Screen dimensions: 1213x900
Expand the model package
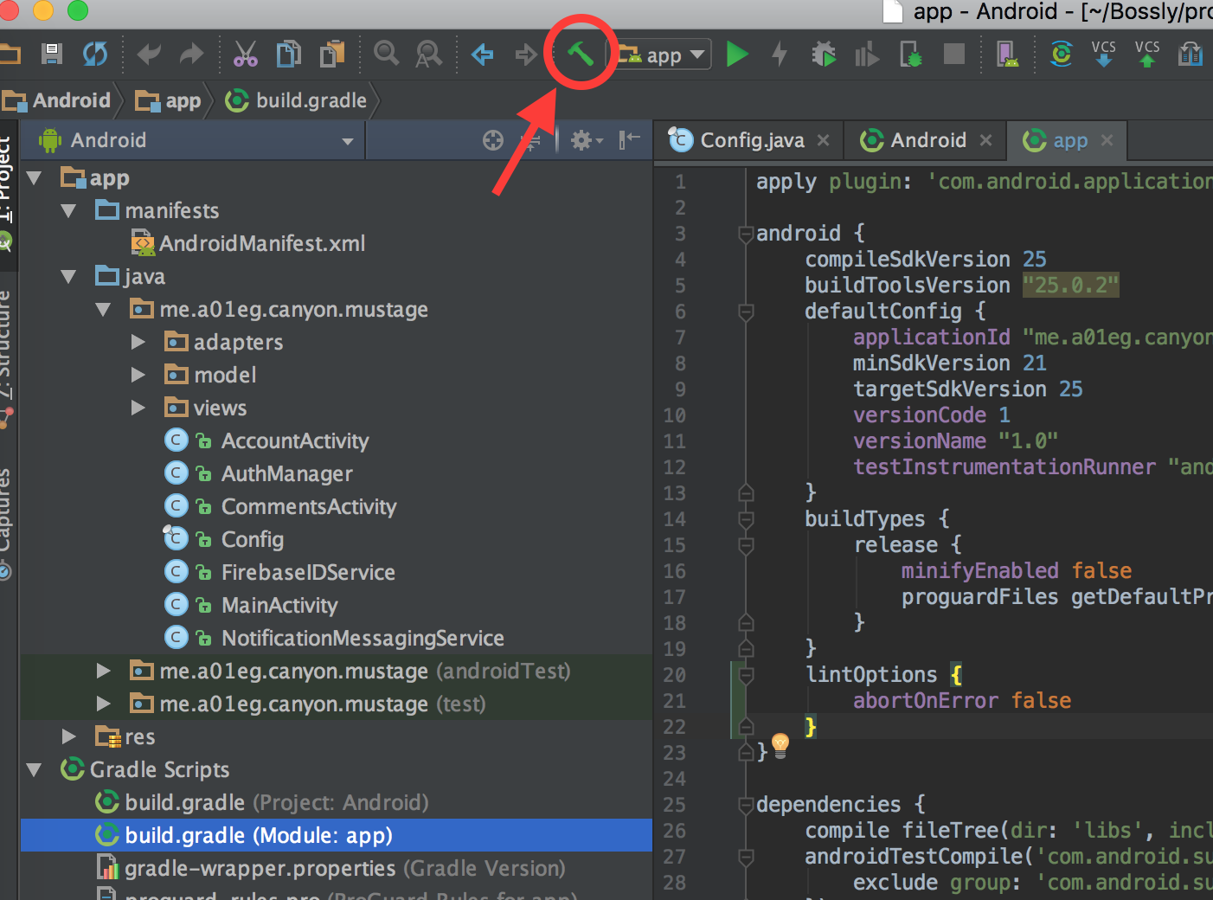[138, 376]
